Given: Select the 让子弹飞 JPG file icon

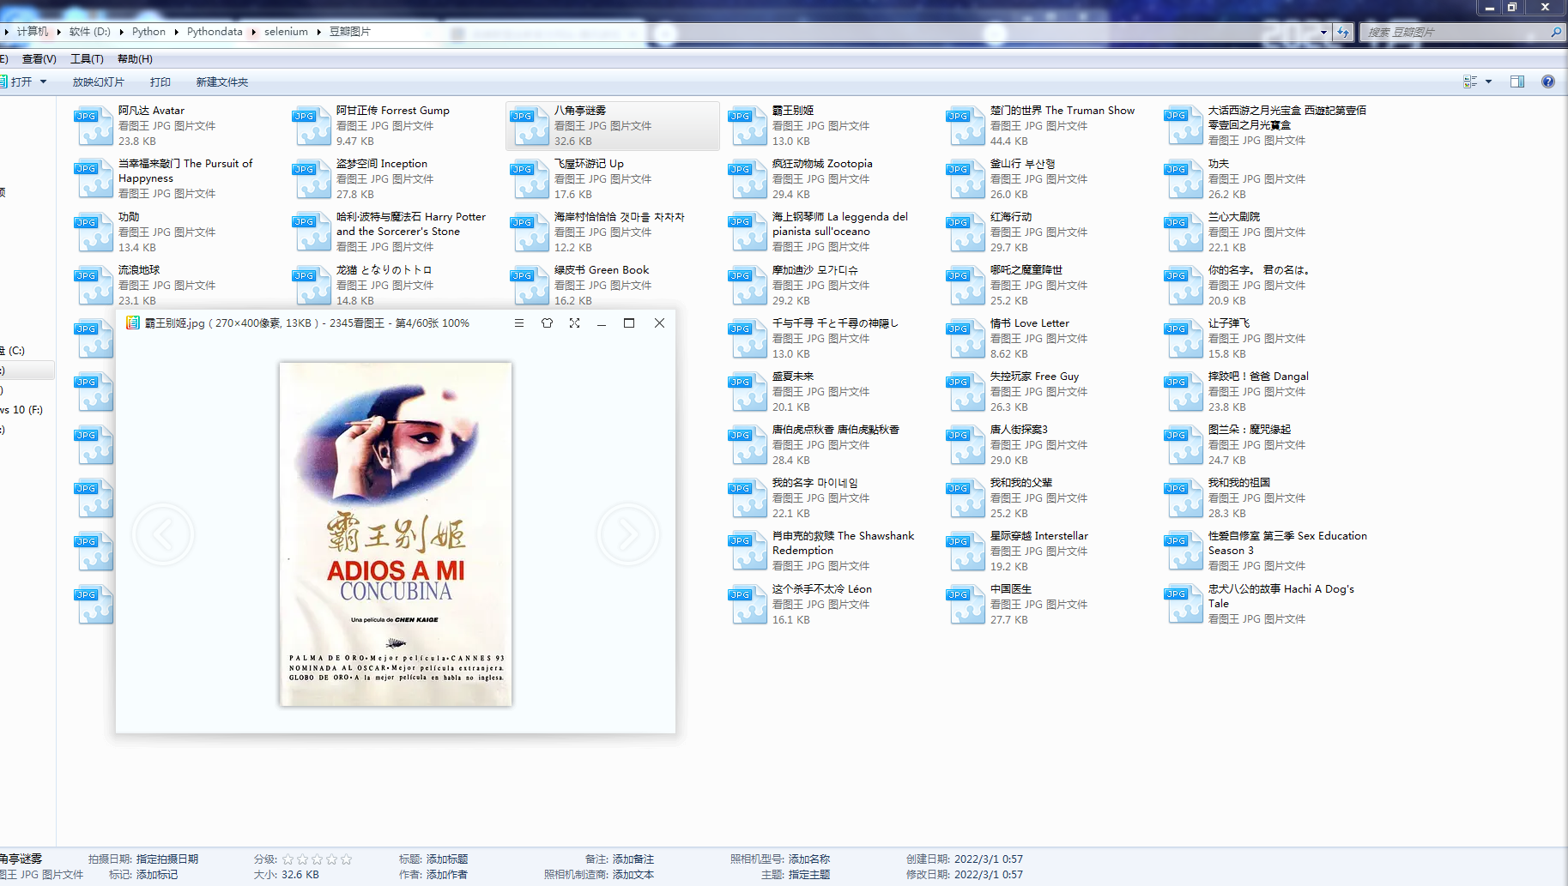Looking at the screenshot, I should coord(1184,339).
